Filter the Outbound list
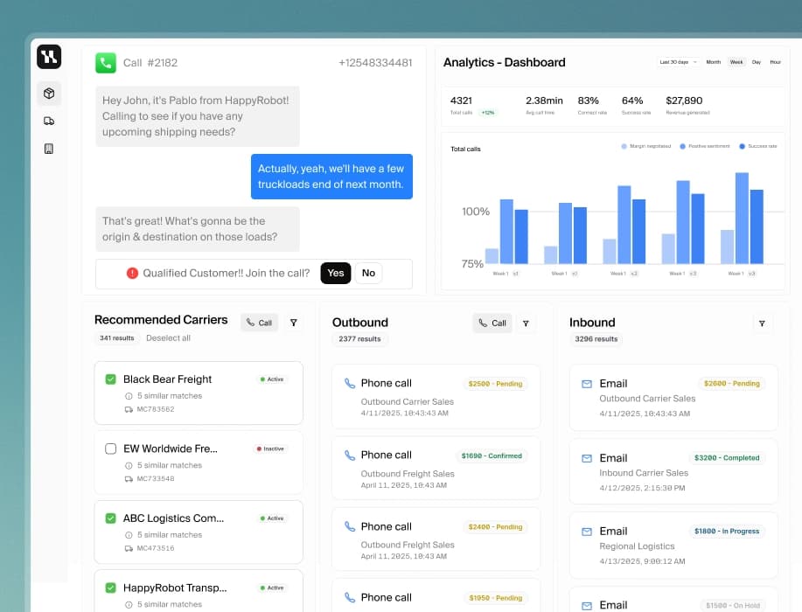 click(526, 323)
